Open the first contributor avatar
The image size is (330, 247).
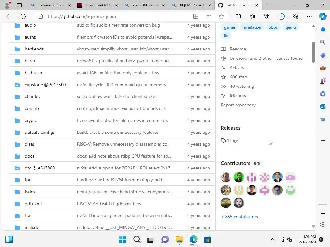(x=226, y=177)
